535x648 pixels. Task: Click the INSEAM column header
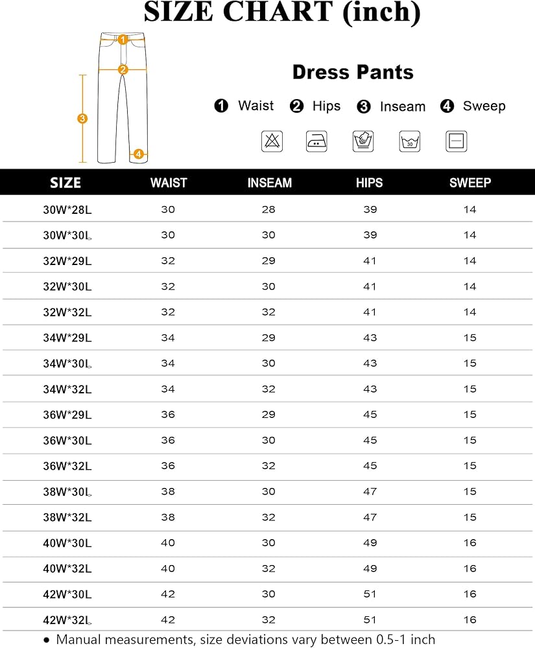click(x=269, y=183)
